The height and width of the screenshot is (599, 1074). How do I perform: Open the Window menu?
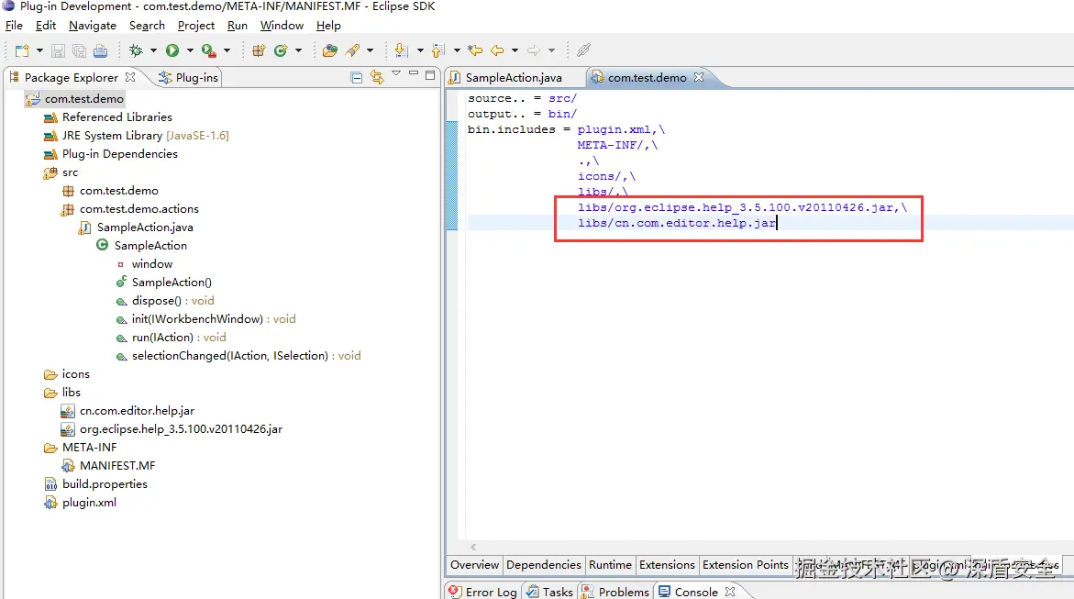pyautogui.click(x=282, y=26)
